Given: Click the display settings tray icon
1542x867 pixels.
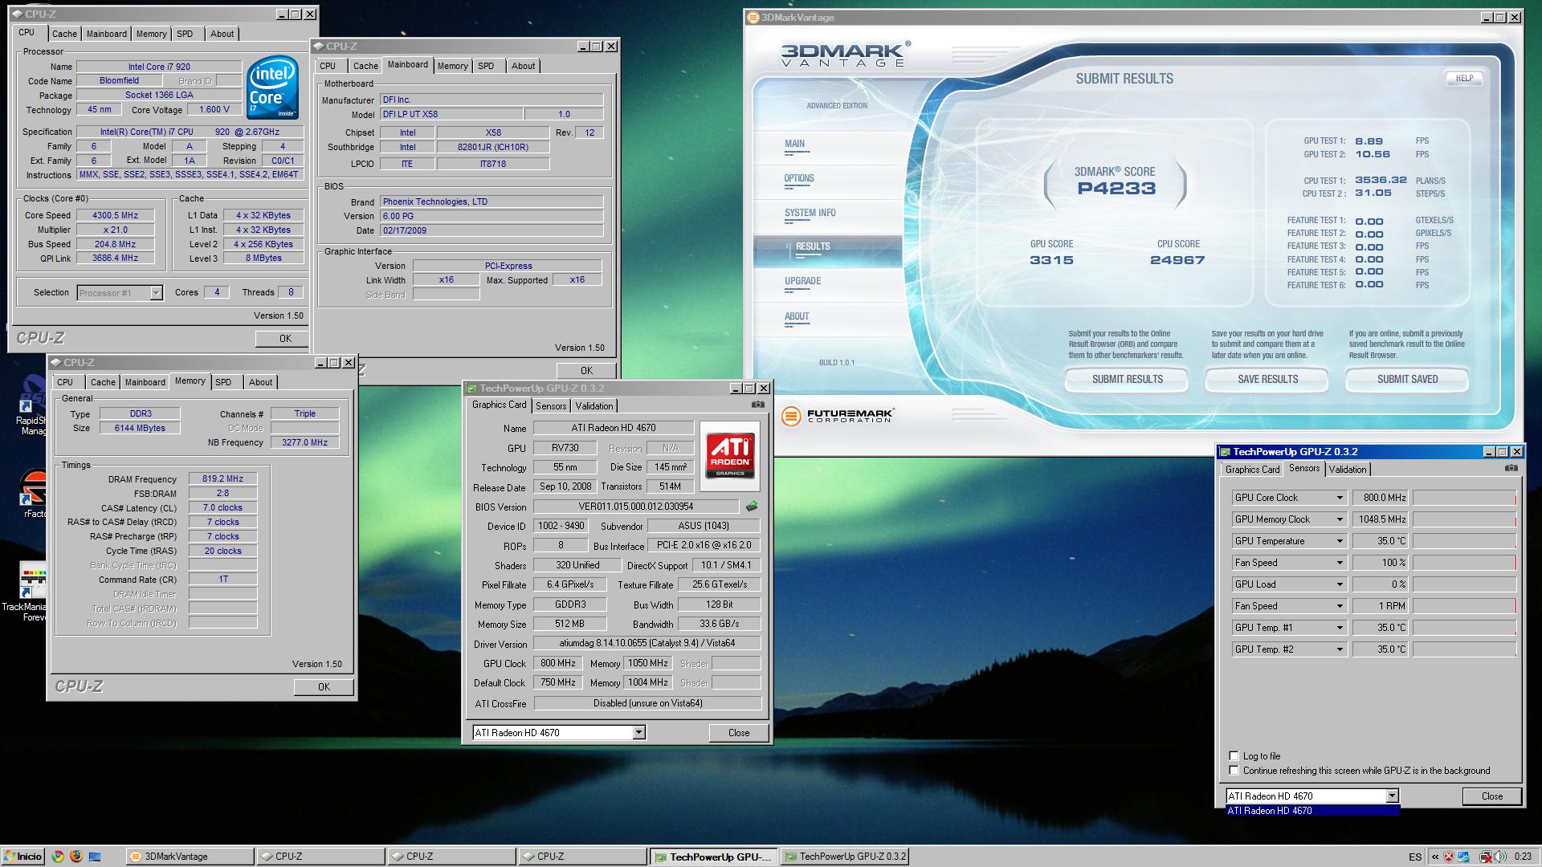Looking at the screenshot, I should coord(1463,857).
